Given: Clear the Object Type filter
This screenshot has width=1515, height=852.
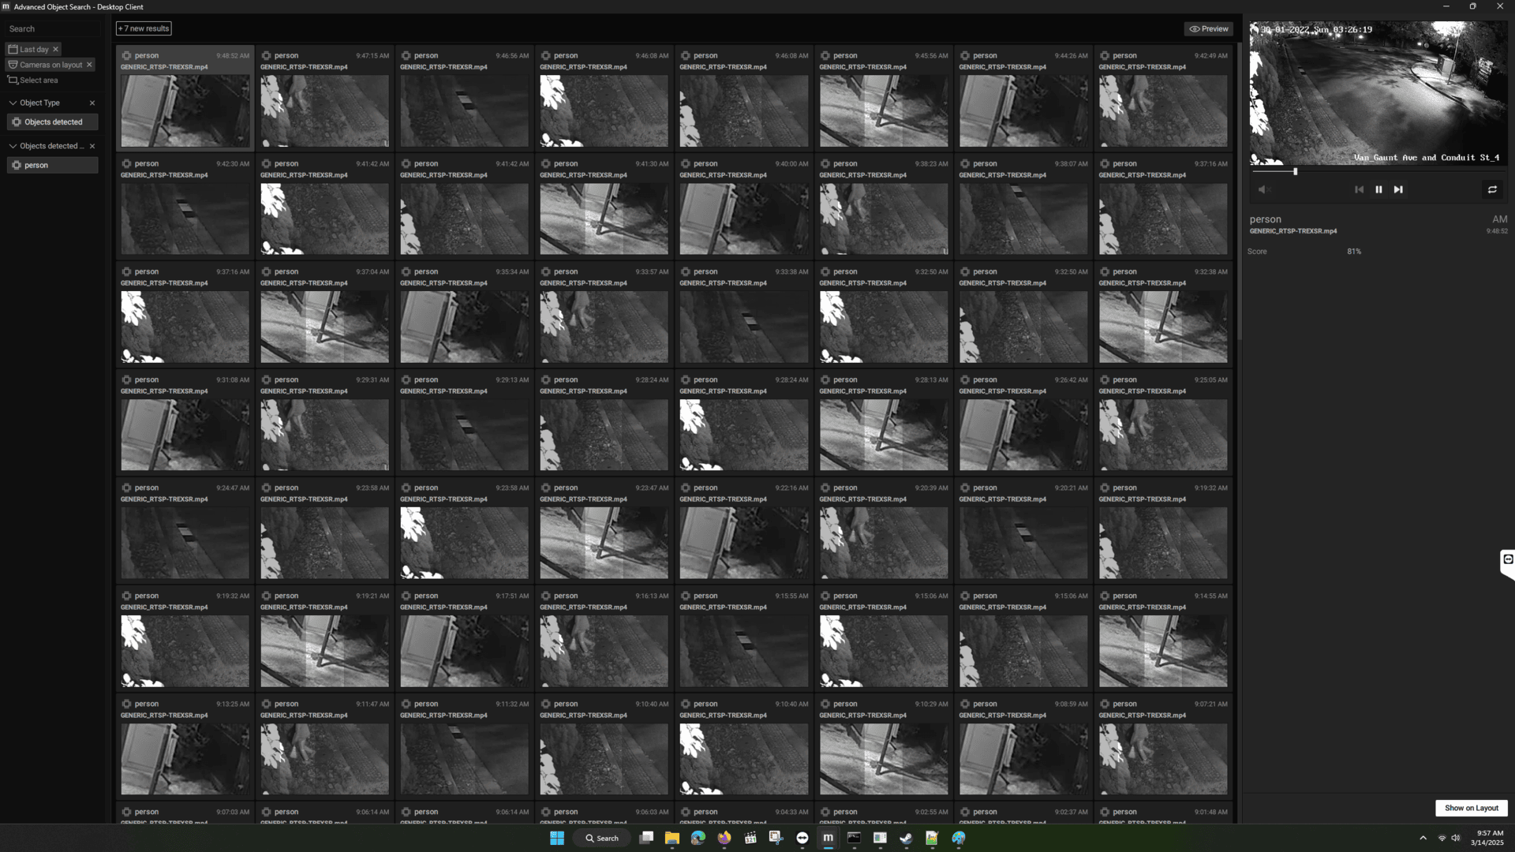Looking at the screenshot, I should click(92, 103).
